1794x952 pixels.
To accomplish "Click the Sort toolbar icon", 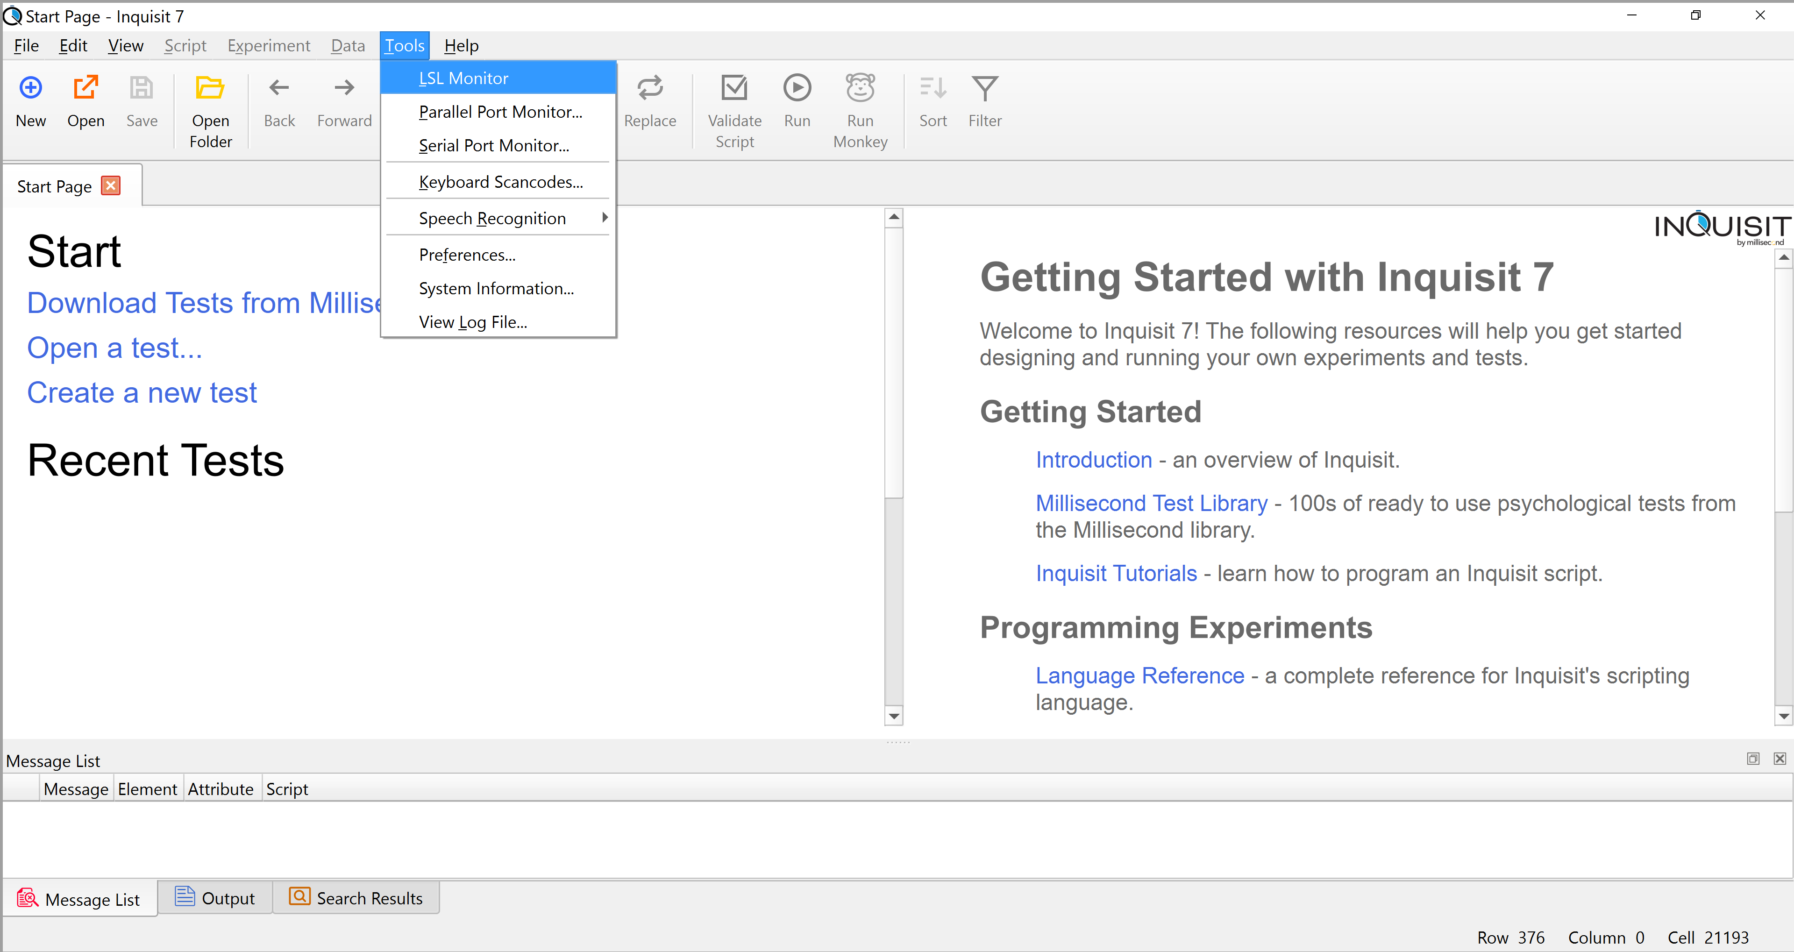I will (x=933, y=88).
